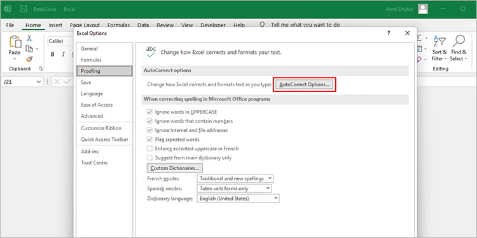Toggle Bold formatting button
Screen dimensions: 477x238
click(x=53, y=55)
